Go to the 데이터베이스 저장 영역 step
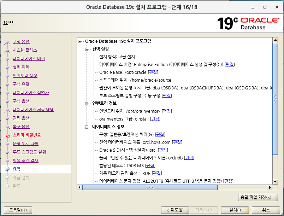This screenshot has width=284, height=216. [x=33, y=110]
